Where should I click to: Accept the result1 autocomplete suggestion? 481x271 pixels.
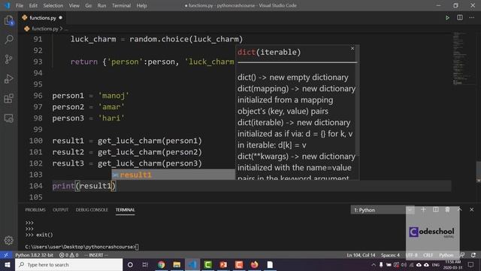[173, 175]
